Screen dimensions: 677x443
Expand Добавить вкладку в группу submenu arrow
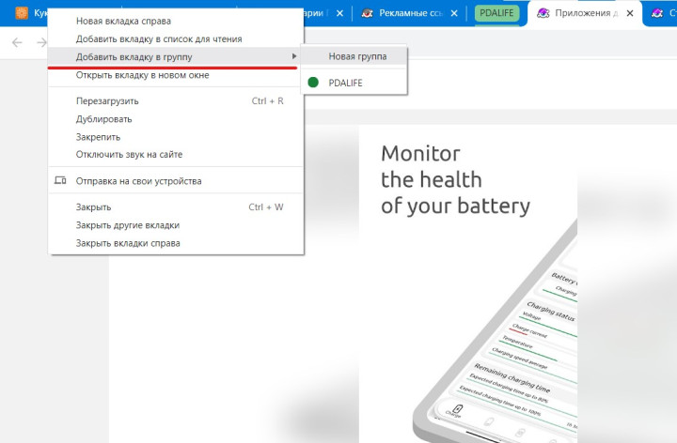(x=294, y=57)
